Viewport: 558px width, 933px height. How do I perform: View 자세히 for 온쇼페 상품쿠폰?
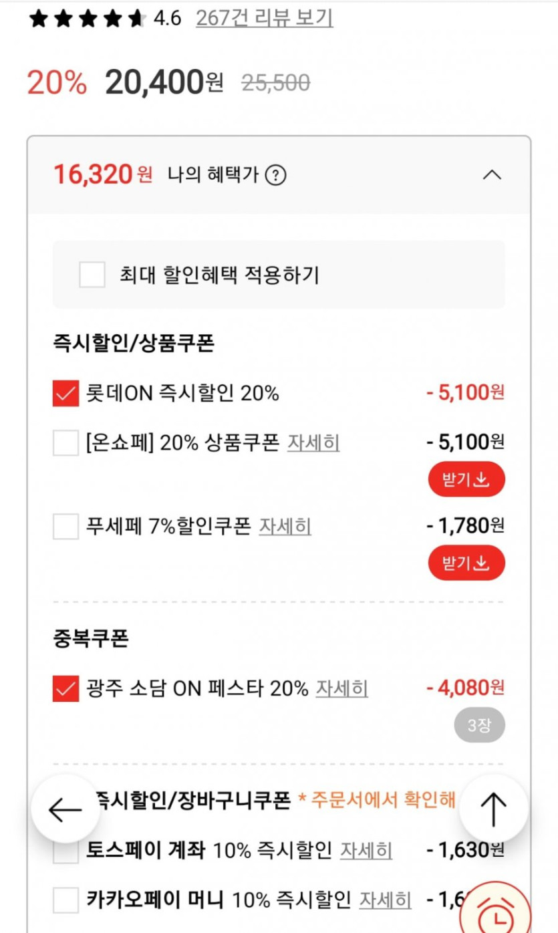point(313,442)
